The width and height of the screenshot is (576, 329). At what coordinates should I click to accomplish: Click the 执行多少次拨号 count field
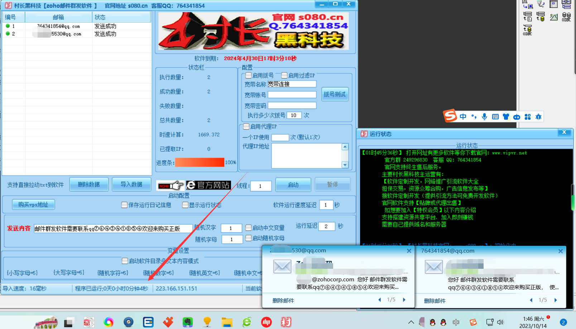294,115
